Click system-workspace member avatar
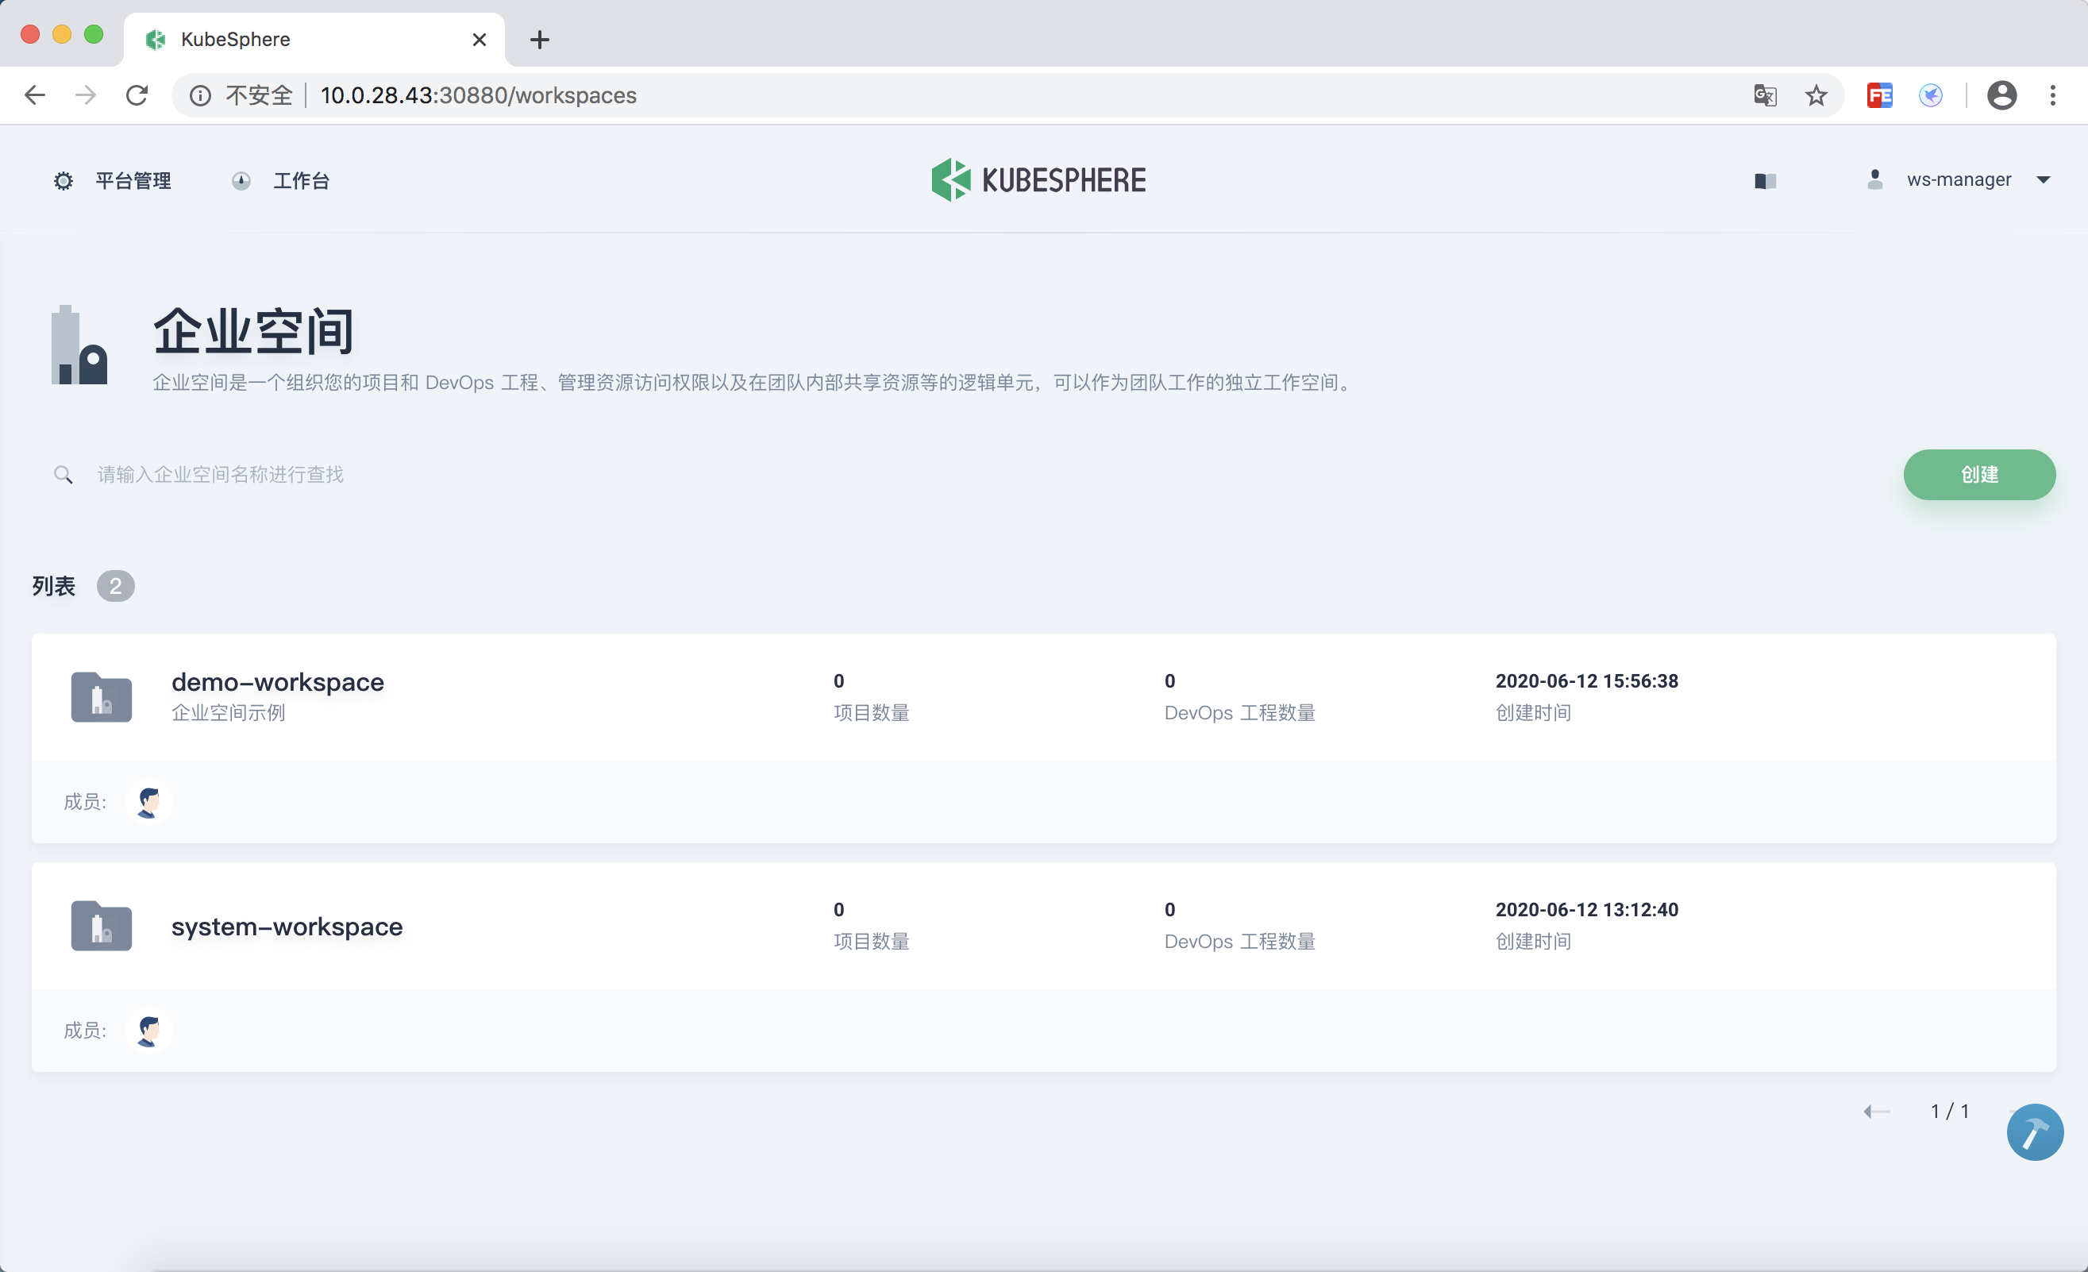 click(x=149, y=1030)
